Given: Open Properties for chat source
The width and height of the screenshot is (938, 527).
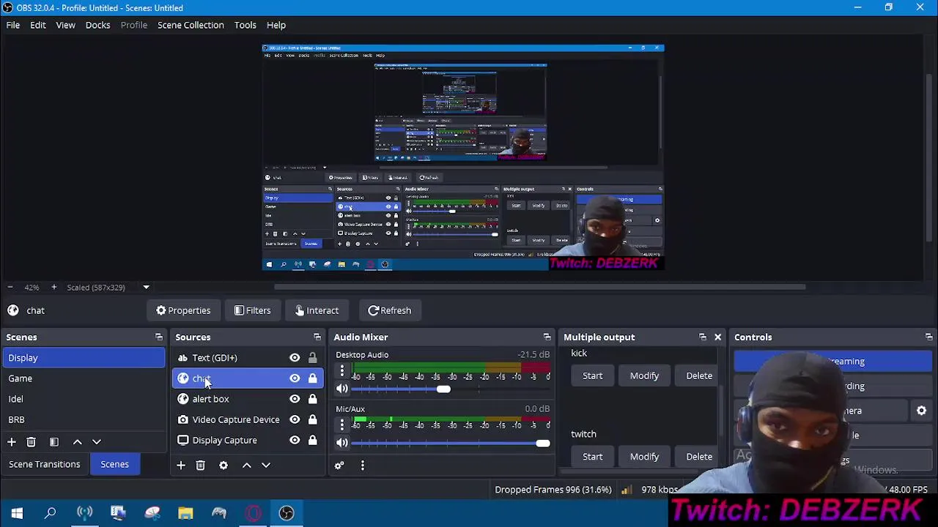Looking at the screenshot, I should point(183,310).
